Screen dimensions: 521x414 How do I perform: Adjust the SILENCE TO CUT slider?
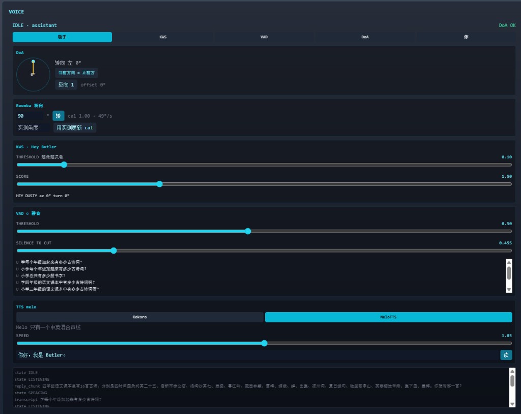[x=264, y=251]
